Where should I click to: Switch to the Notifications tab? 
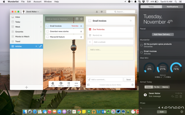(x=172, y=7)
